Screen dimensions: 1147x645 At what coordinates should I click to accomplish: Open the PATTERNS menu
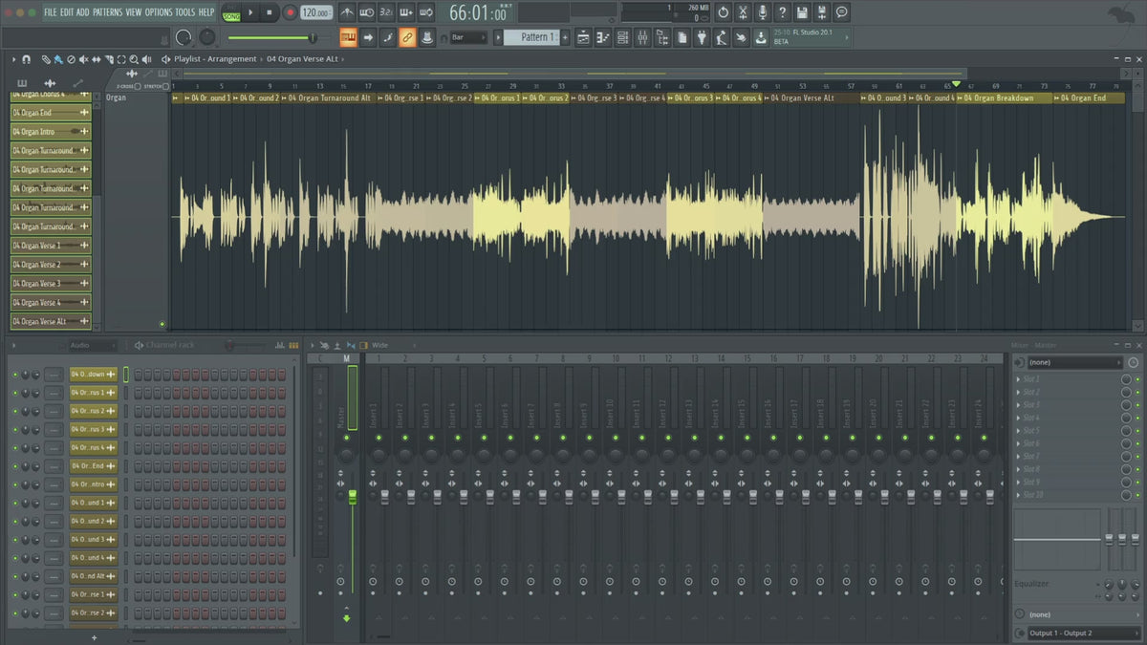pyautogui.click(x=107, y=11)
